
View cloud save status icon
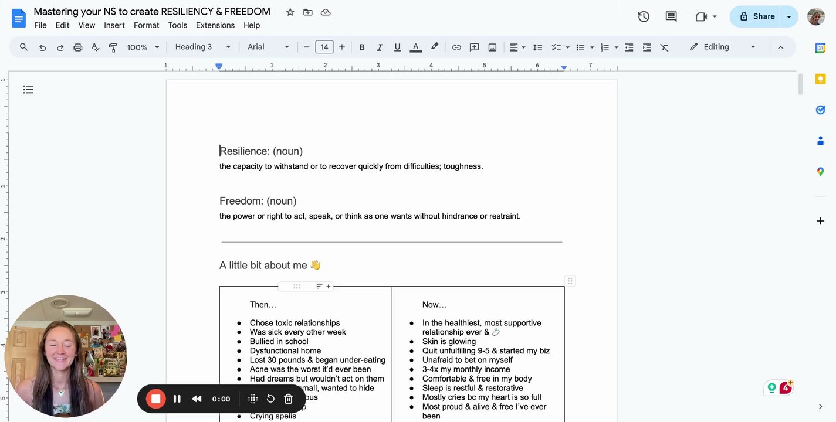point(326,12)
